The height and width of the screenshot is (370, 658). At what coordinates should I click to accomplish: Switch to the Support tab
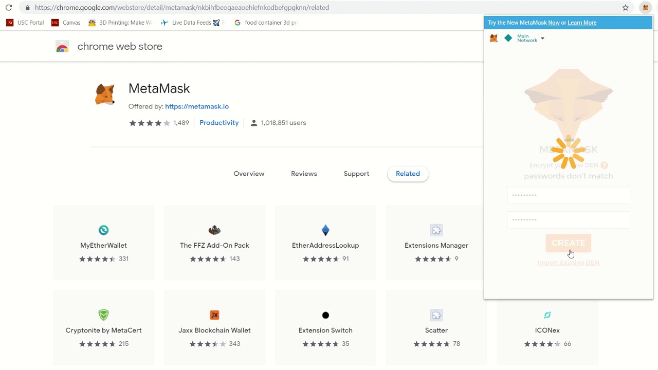coord(356,174)
